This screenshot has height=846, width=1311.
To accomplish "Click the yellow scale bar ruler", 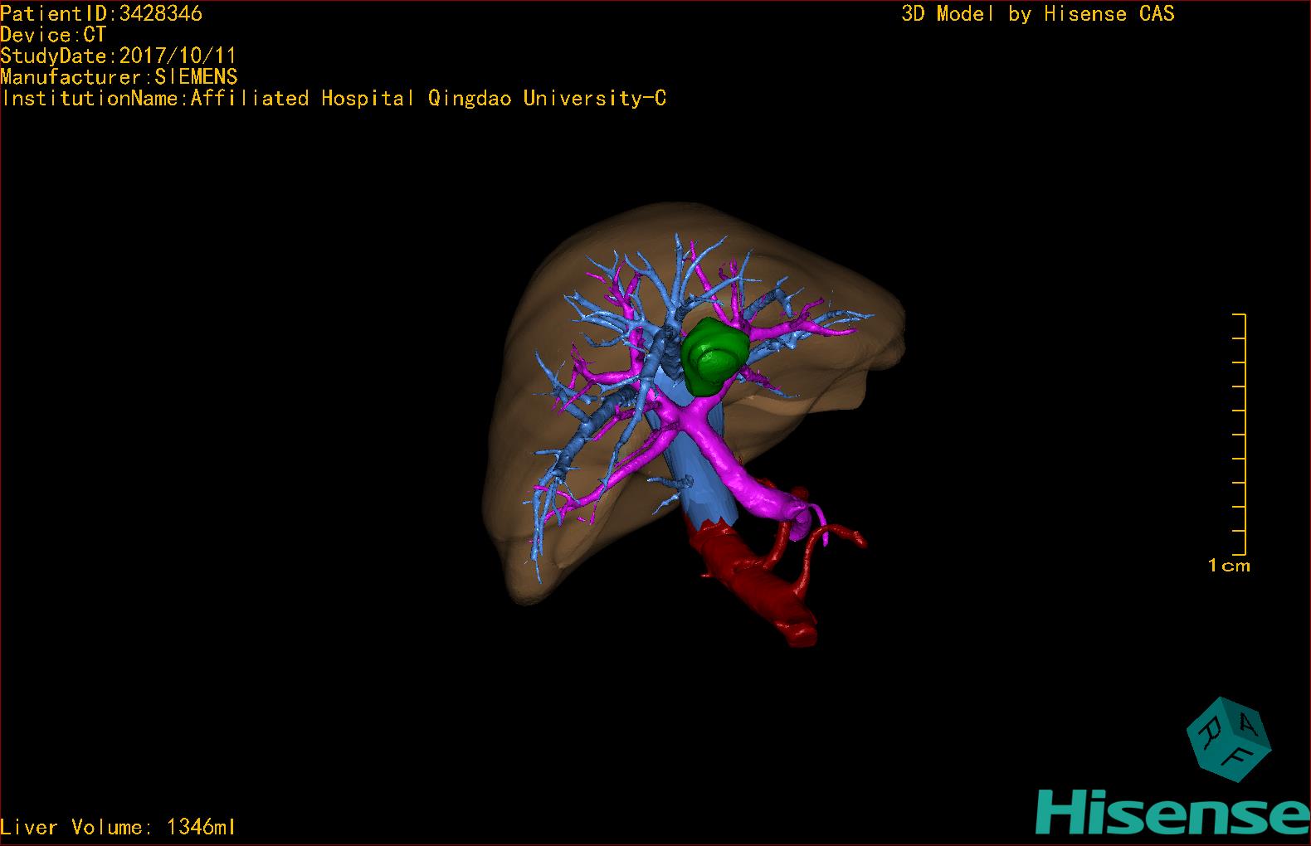I will click(x=1240, y=434).
